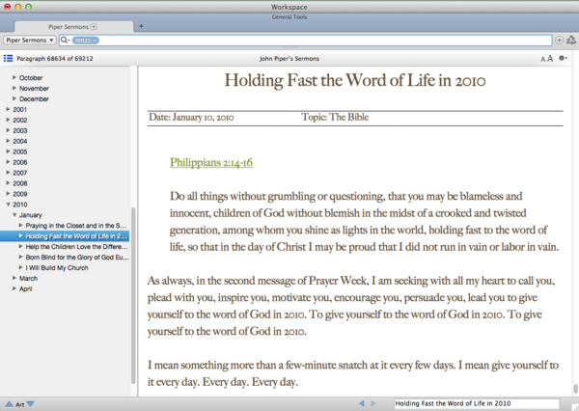Decrease text size with the small A

[542, 59]
